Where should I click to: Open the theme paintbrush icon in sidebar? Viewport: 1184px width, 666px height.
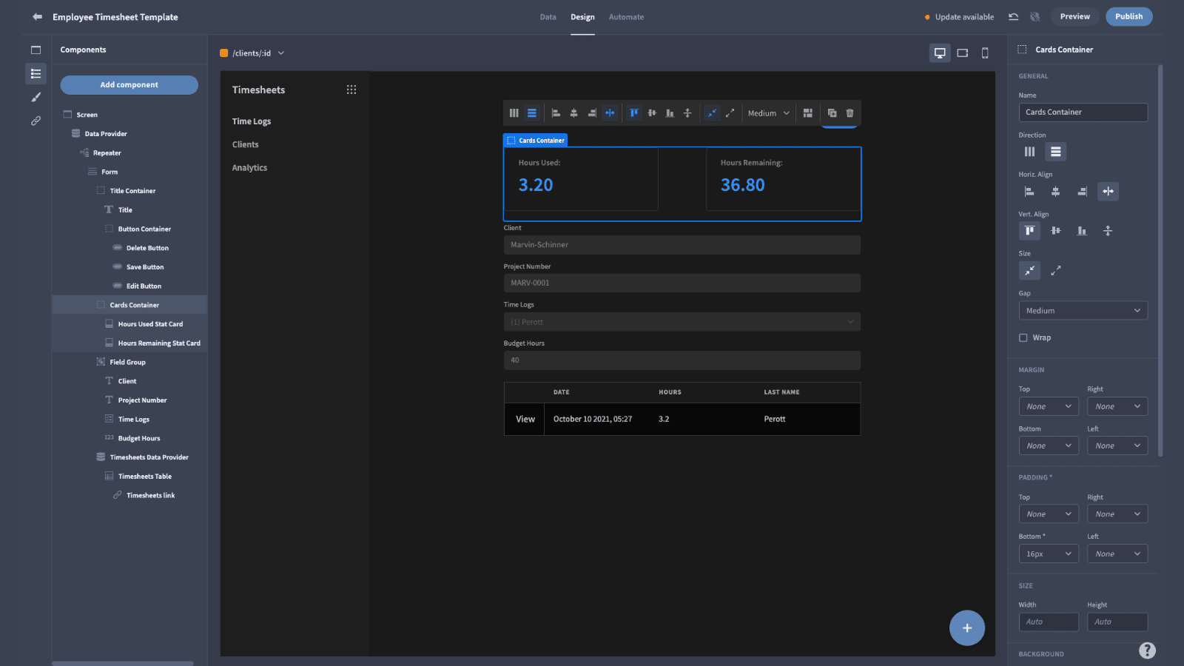[36, 97]
